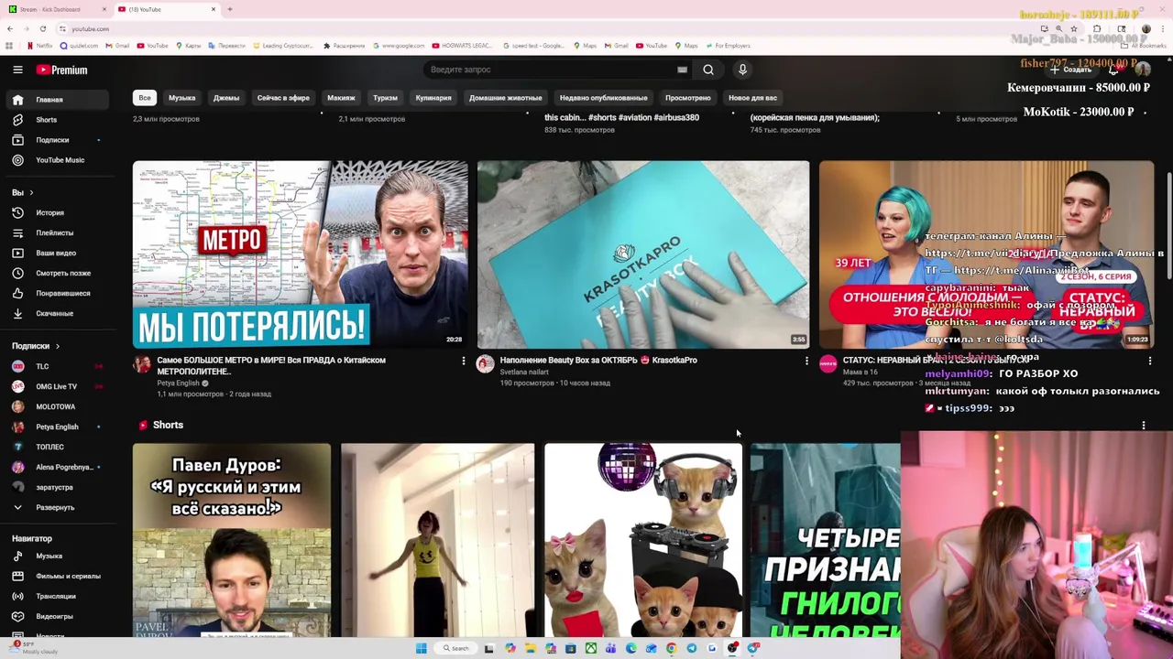Start voice search with the microphone icon
Image resolution: width=1173 pixels, height=659 pixels.
pyautogui.click(x=742, y=70)
